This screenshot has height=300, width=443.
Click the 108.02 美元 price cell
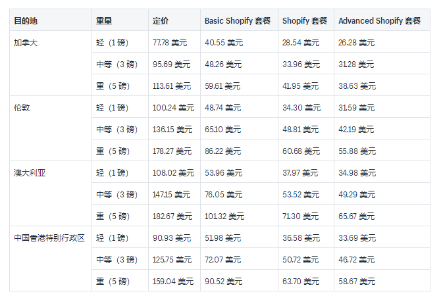[x=174, y=173]
